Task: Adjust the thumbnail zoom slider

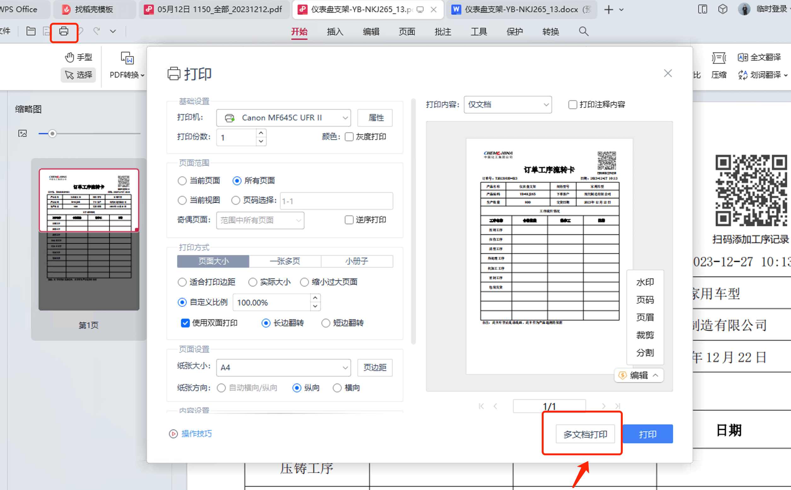Action: tap(52, 133)
